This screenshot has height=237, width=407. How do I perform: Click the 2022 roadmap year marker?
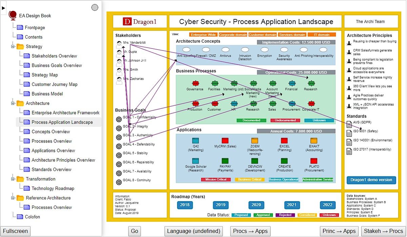coord(328,205)
